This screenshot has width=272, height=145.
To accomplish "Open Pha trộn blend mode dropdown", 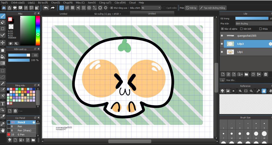I will click(254, 24).
